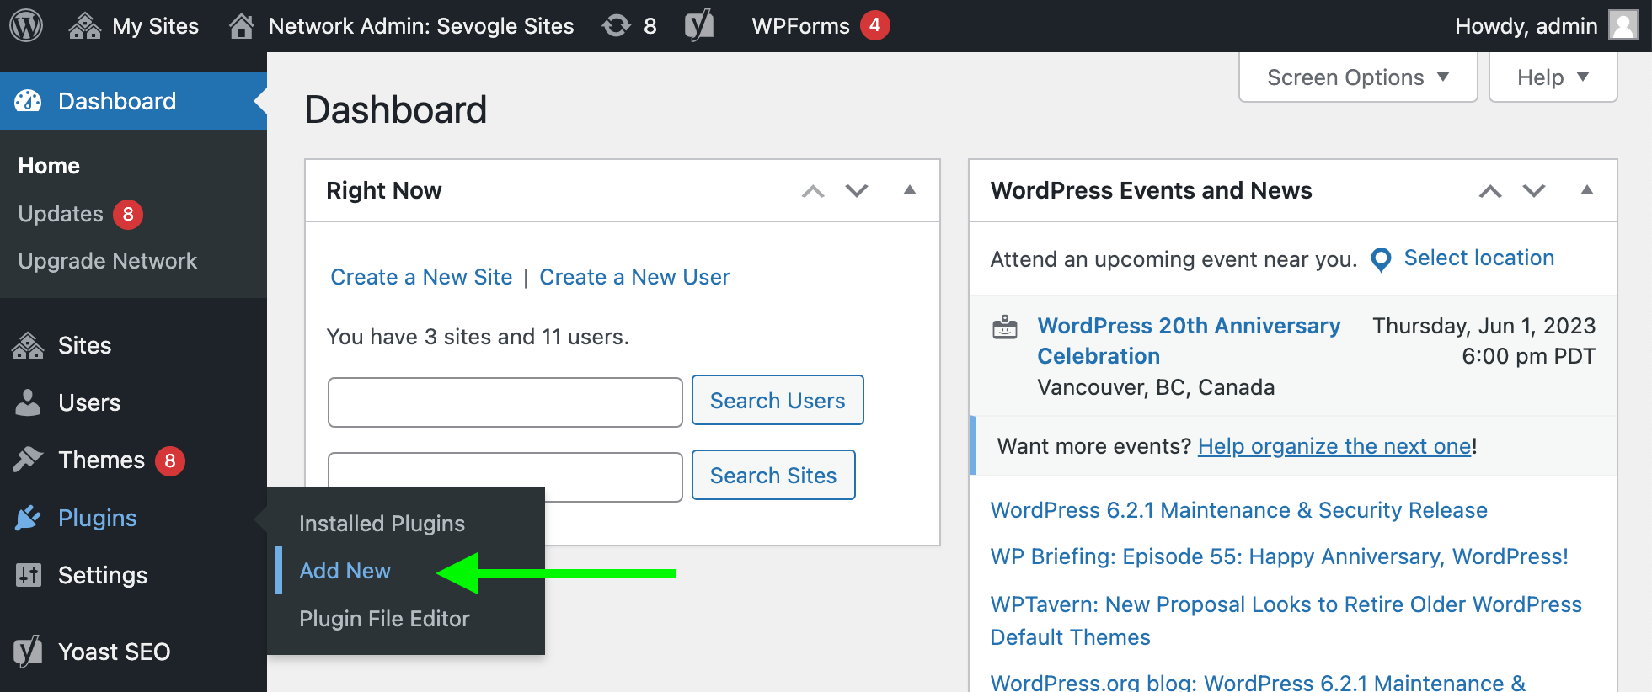Follow the Create a New Site link
Viewport: 1652px width, 692px height.
pos(421,277)
